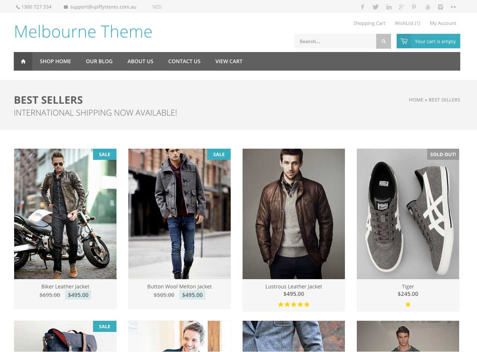Click inside the Search text field

coord(335,41)
